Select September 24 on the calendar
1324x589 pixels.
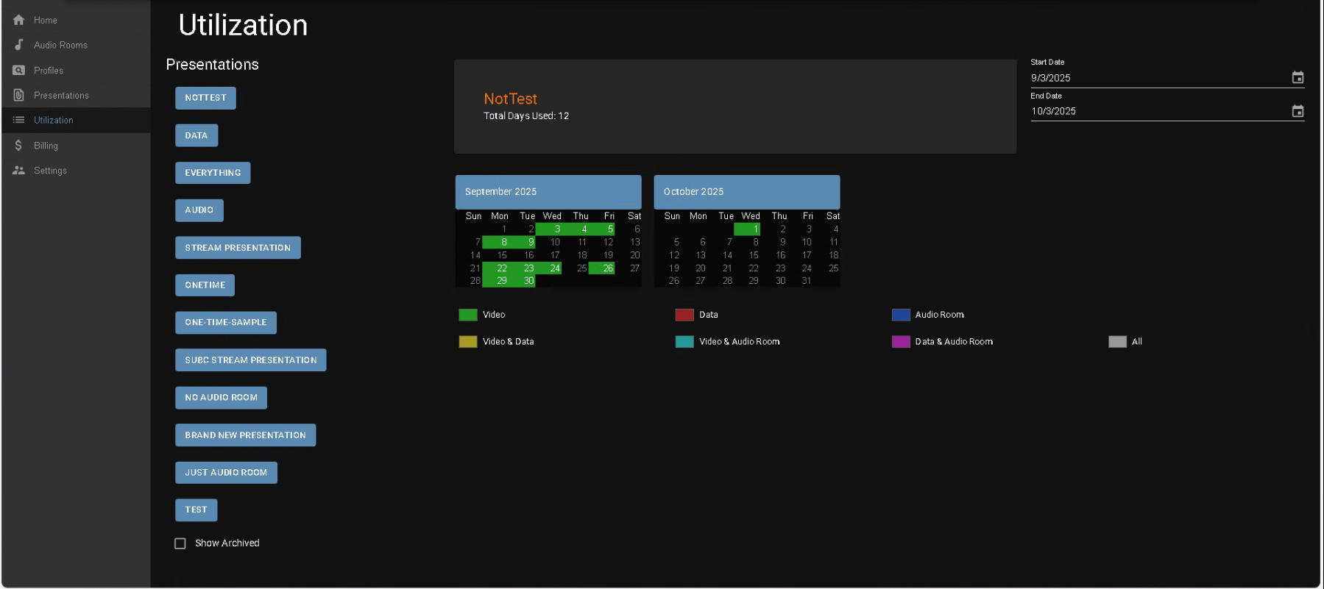[x=554, y=268]
